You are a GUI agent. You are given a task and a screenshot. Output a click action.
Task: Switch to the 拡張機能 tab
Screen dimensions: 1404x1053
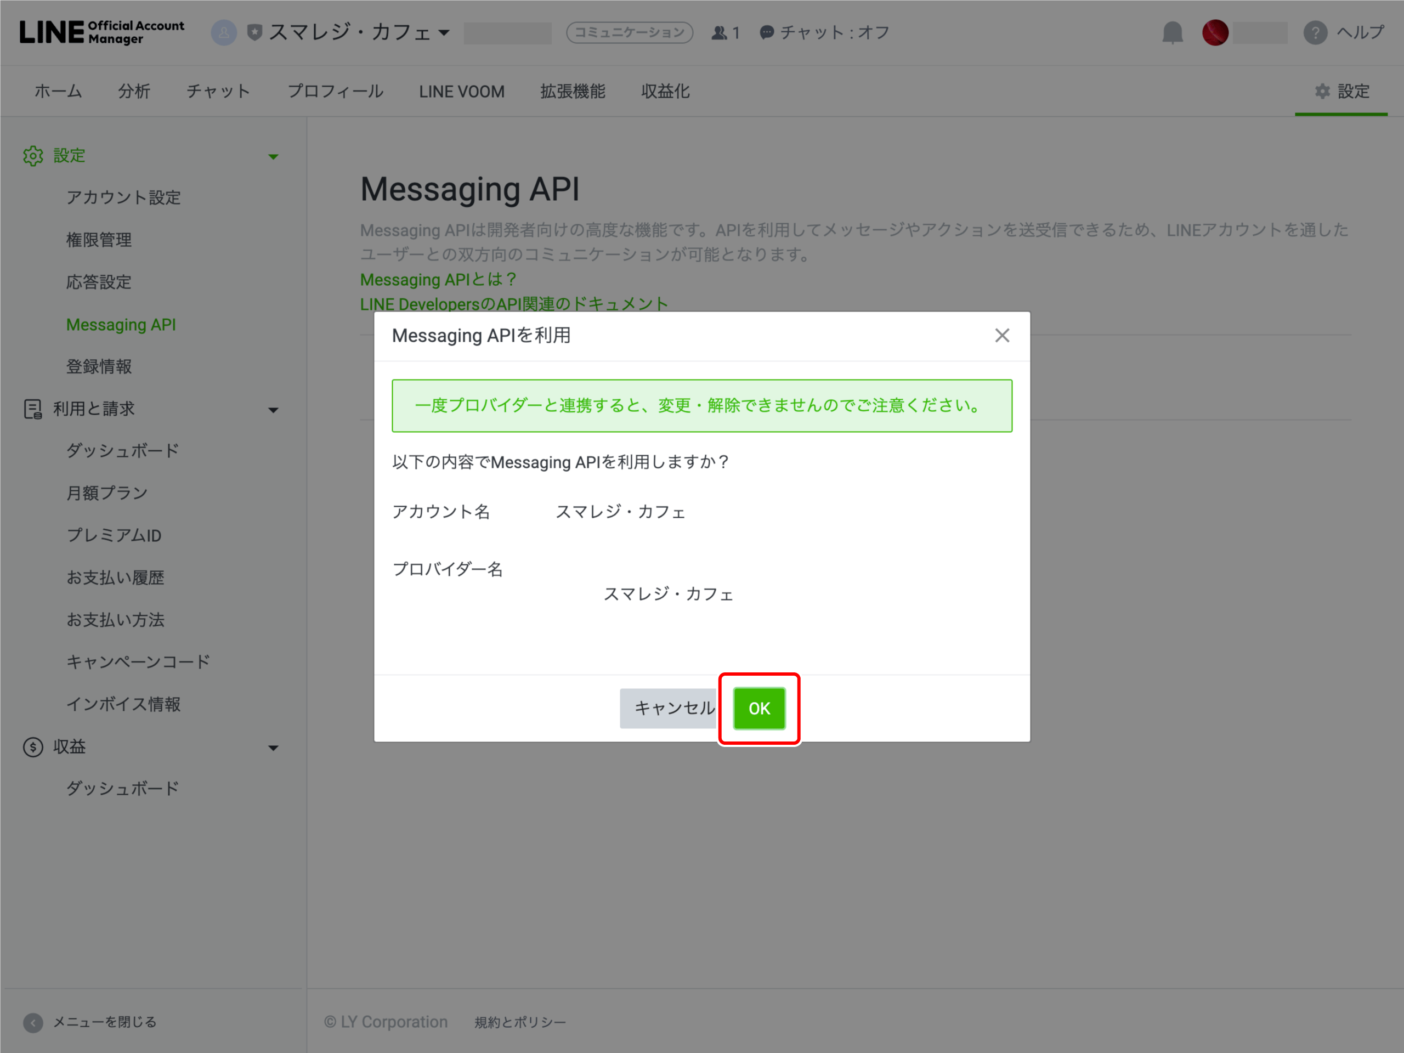(x=573, y=92)
